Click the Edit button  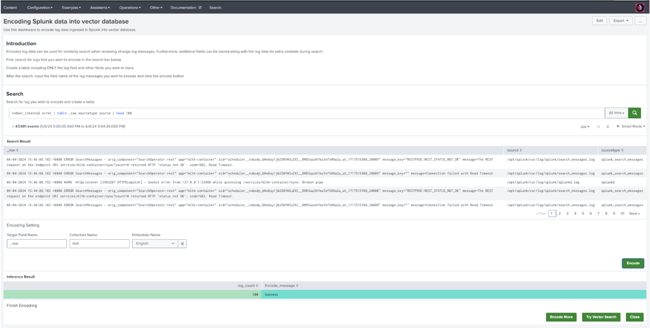coord(600,21)
